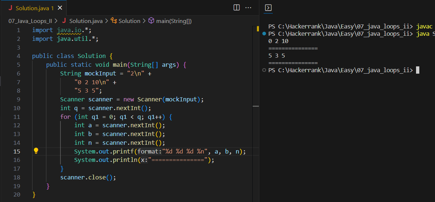Close the Solution.java tab
This screenshot has height=202, width=435.
click(x=60, y=8)
